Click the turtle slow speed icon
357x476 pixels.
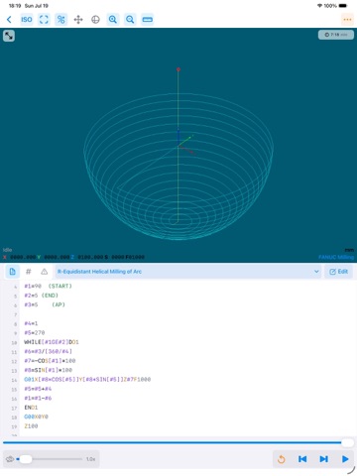point(10,459)
